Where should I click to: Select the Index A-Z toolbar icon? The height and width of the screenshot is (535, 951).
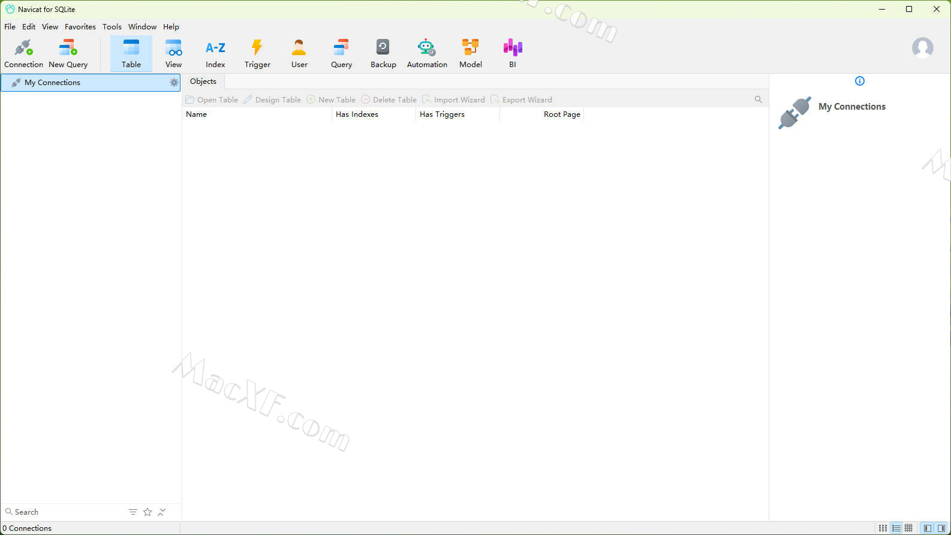215,53
